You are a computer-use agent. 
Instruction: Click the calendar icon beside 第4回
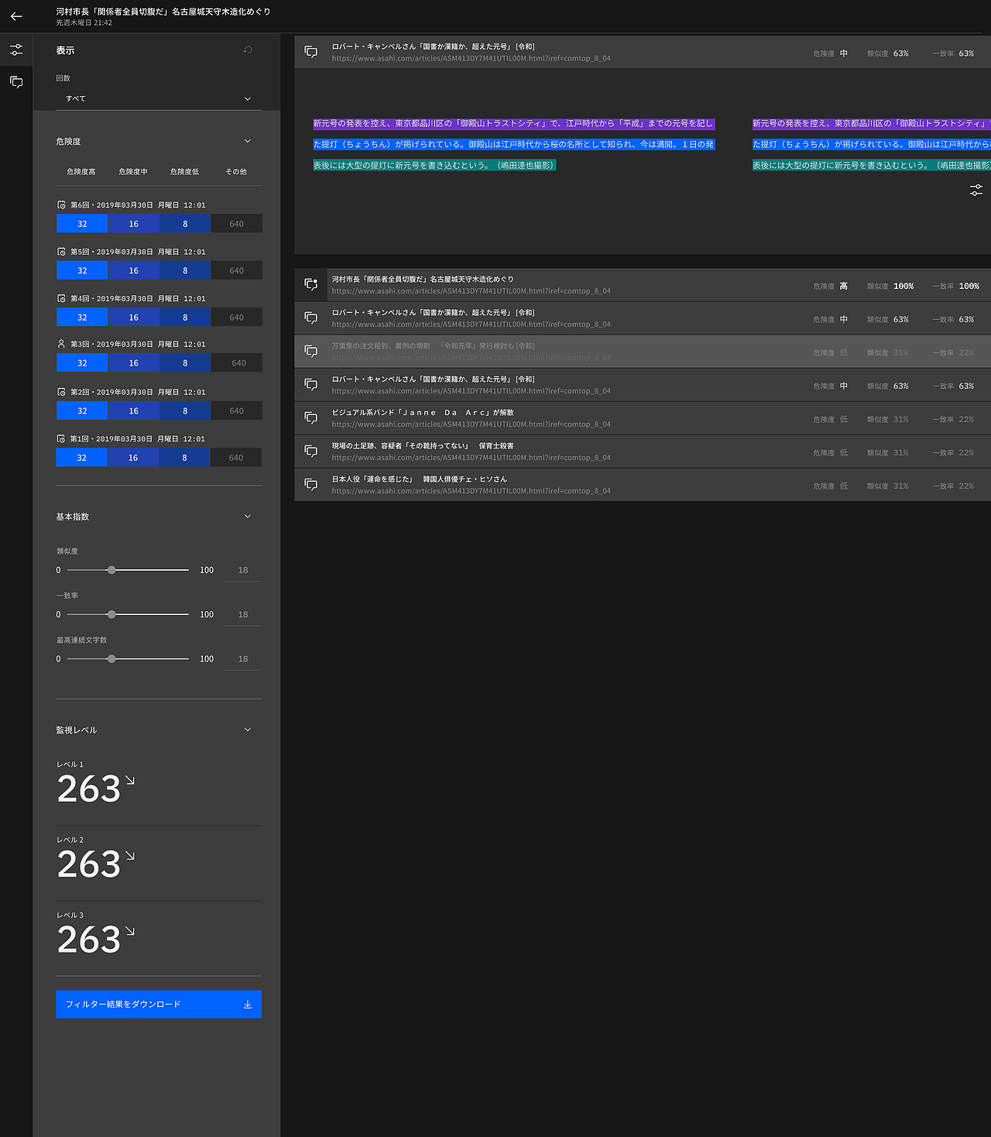click(x=61, y=298)
